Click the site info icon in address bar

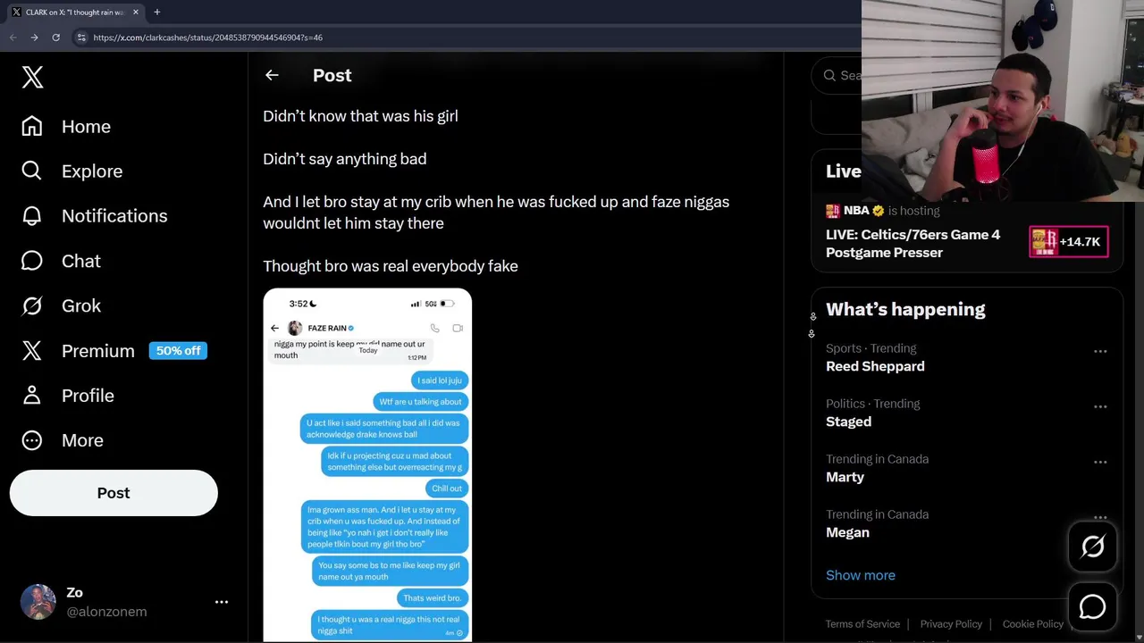(x=81, y=38)
